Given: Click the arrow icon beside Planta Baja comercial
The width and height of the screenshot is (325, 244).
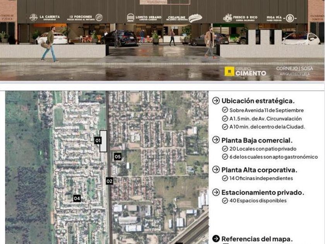Looking at the screenshot, I should [216, 140].
